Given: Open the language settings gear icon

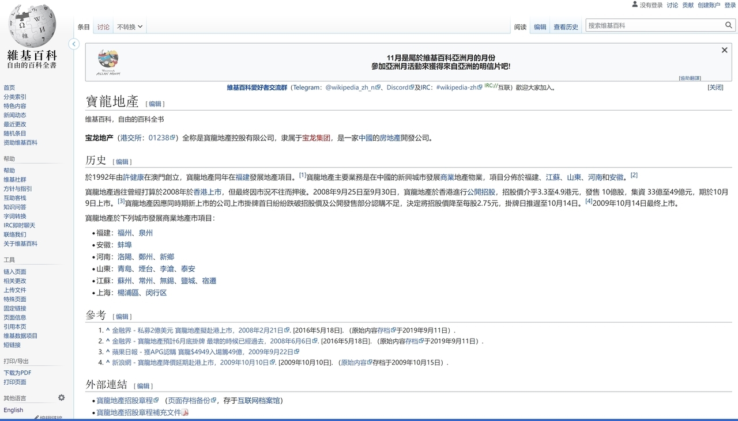Looking at the screenshot, I should [62, 397].
